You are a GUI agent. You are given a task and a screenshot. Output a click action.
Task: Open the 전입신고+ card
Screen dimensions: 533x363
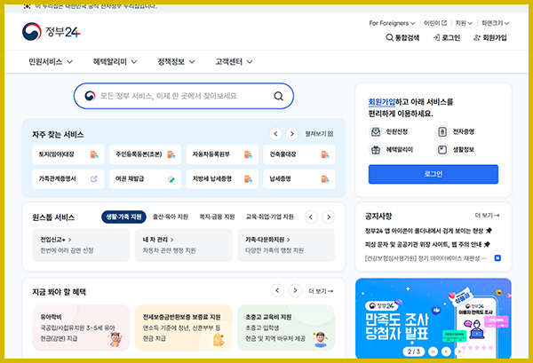tap(81, 245)
